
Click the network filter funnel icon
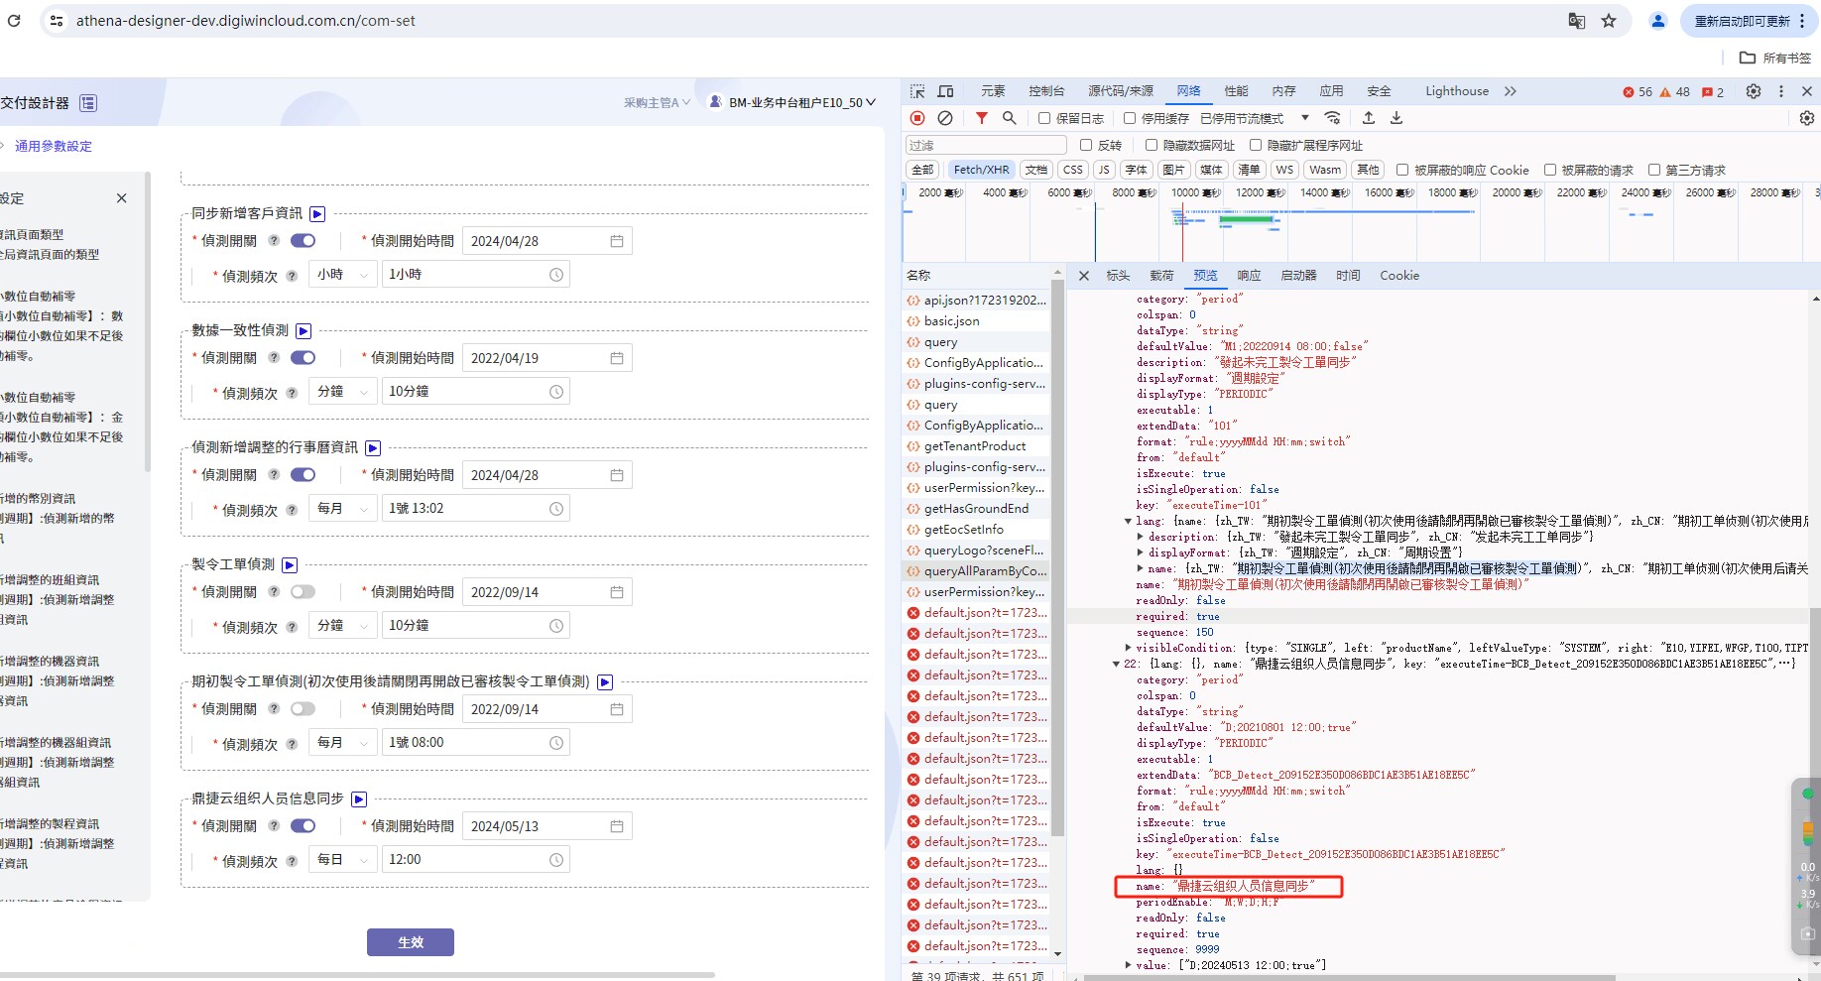coord(981,118)
